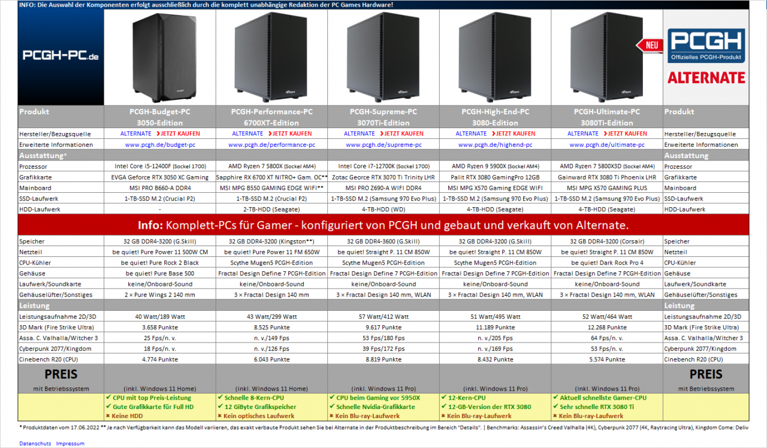Viewport: 767px width, 448px height.
Task: Select the 32 GB DDR4-3200 (Corsair) cell
Action: pos(608,241)
